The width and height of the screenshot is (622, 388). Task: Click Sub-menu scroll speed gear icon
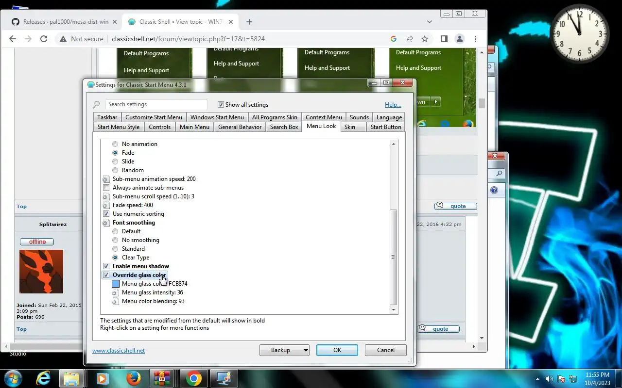[106, 196]
